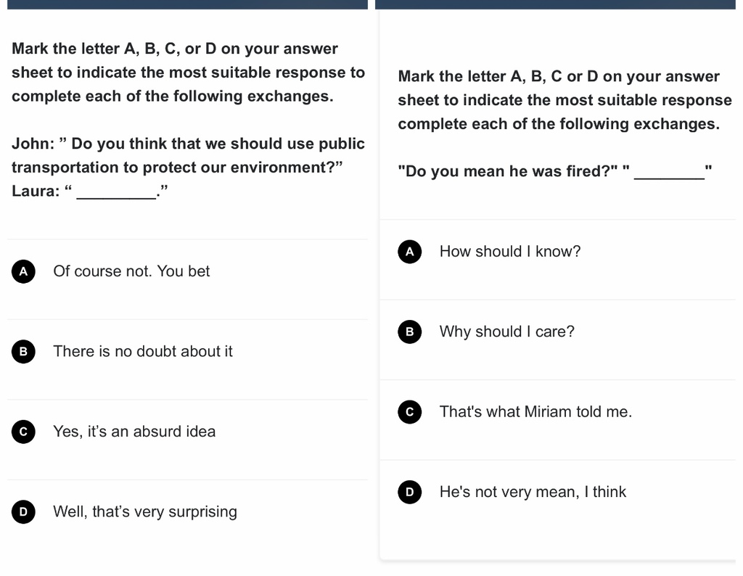Screen dimensions: 743x576
Task: Click the dark header bar above left question
Action: [x=188, y=4]
